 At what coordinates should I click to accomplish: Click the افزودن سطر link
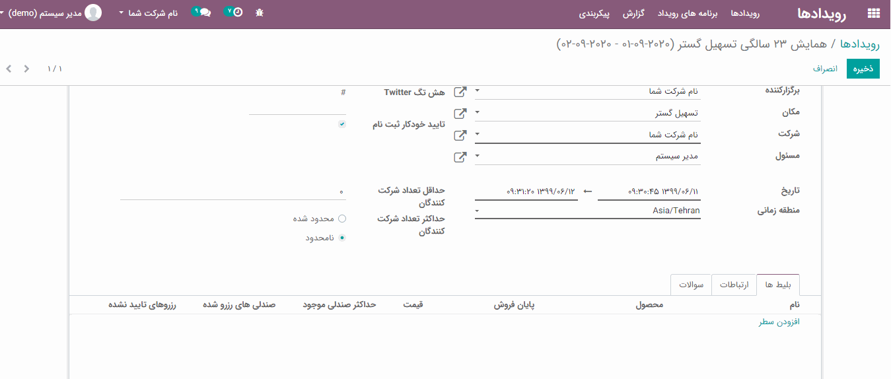pyautogui.click(x=779, y=322)
